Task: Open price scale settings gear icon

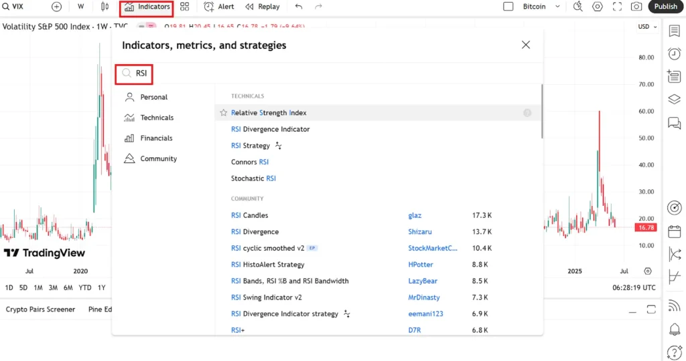Action: [648, 271]
